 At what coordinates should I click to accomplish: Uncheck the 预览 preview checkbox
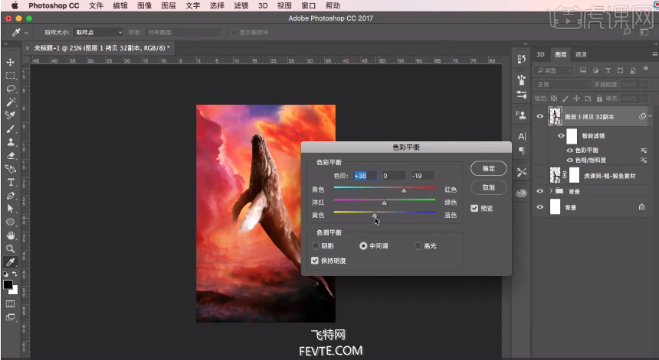click(x=474, y=208)
